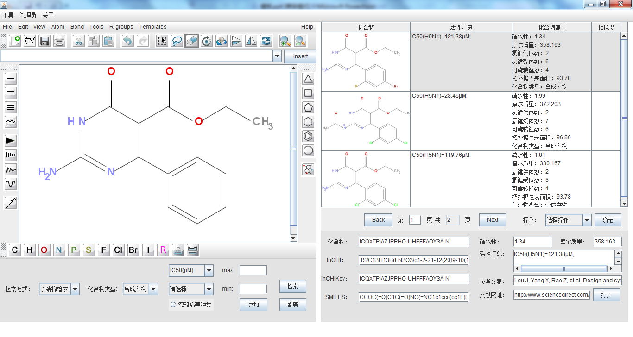Toggle the Erase tool
Viewport: 633px width, 337px height.
point(192,41)
